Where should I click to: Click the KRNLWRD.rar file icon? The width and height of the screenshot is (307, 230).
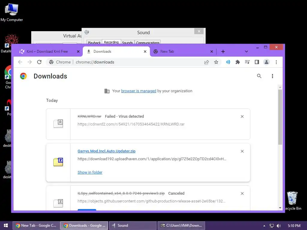click(58, 124)
